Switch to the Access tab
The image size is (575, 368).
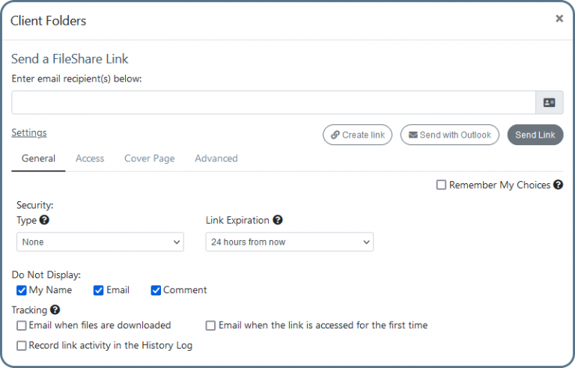[x=90, y=159]
